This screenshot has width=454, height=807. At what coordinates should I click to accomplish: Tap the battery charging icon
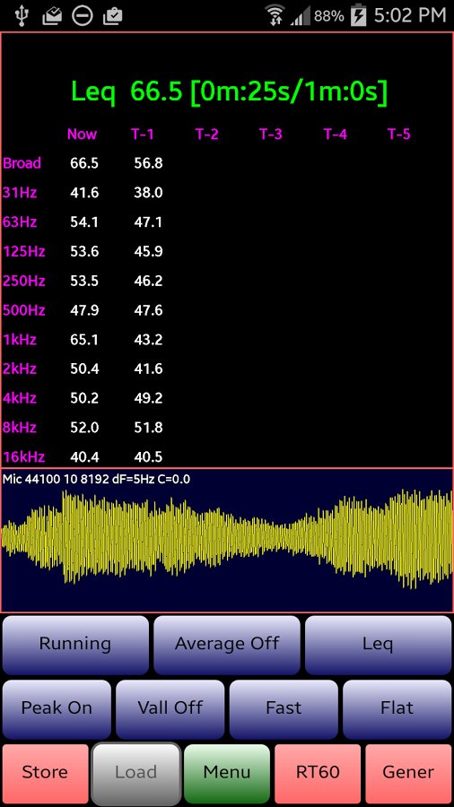[358, 15]
